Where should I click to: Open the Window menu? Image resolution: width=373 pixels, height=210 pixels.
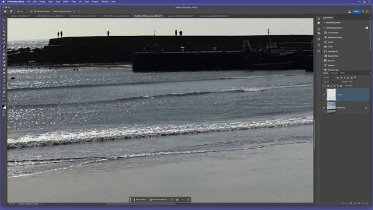pos(105,2)
